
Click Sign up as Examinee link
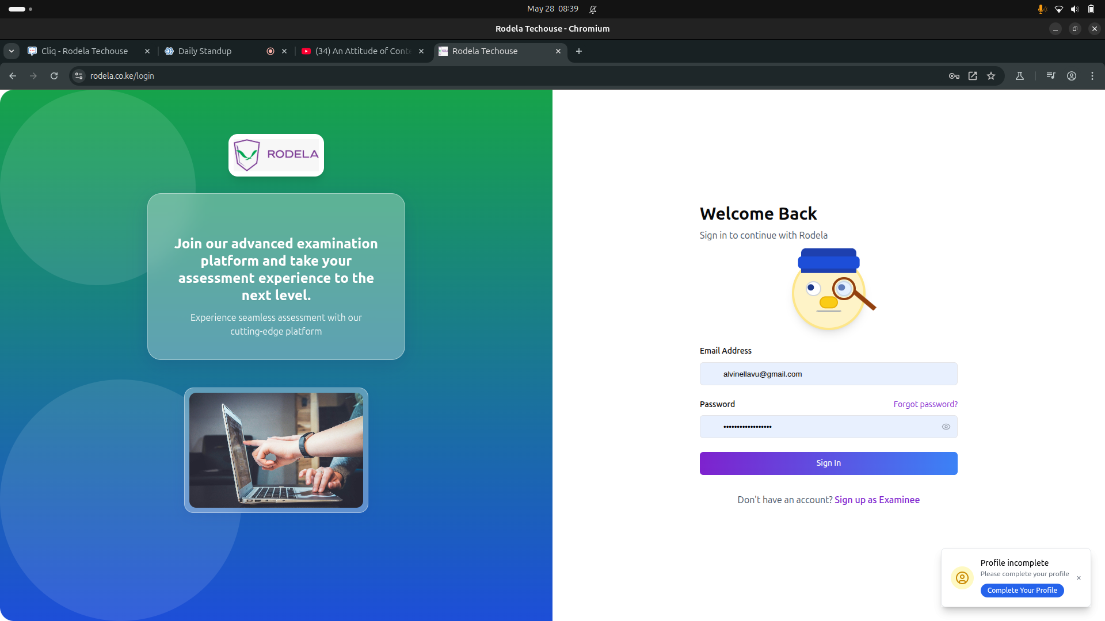tap(877, 500)
